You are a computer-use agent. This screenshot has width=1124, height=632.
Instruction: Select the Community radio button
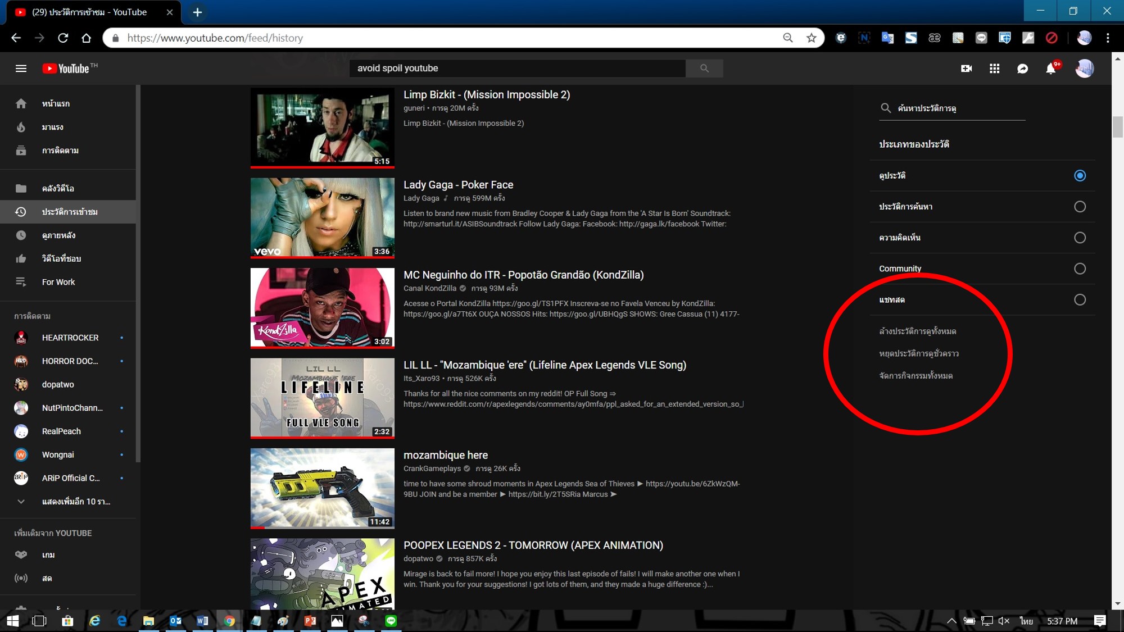(1080, 269)
